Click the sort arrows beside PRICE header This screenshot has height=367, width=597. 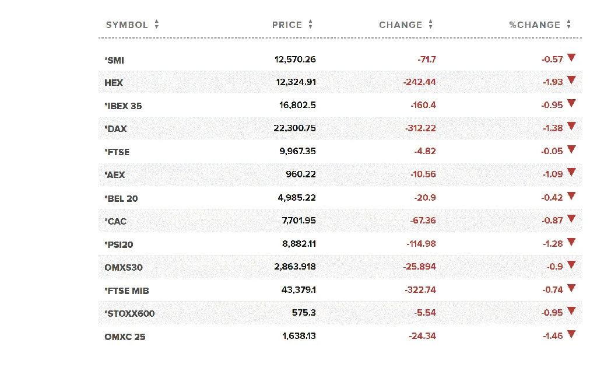(x=311, y=25)
